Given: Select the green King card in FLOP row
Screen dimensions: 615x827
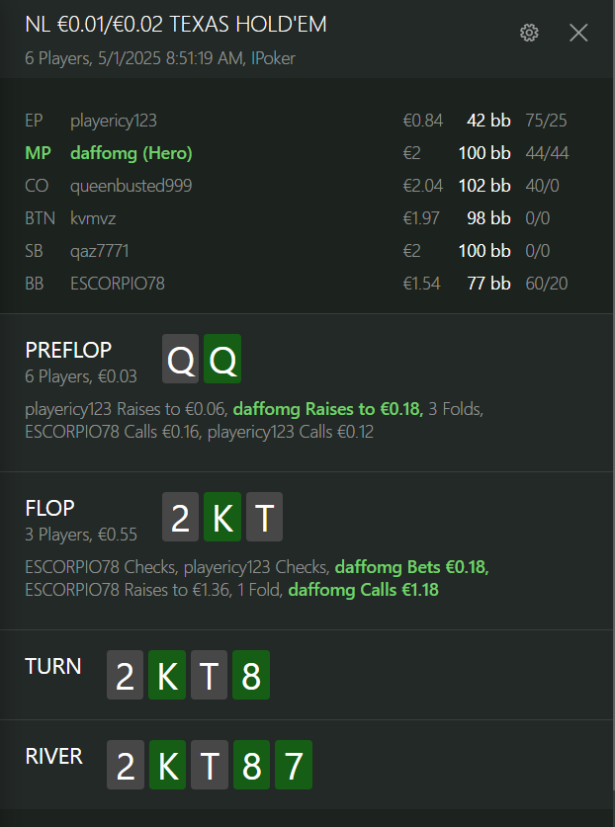Looking at the screenshot, I should click(222, 519).
